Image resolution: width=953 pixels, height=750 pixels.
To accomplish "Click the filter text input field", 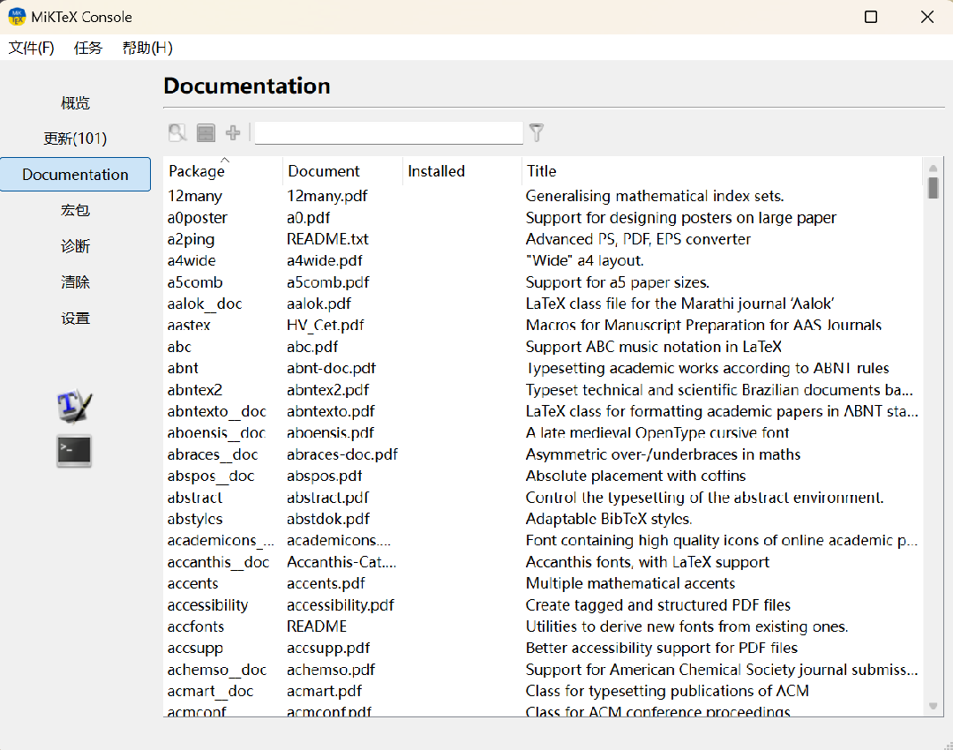I will pos(388,133).
